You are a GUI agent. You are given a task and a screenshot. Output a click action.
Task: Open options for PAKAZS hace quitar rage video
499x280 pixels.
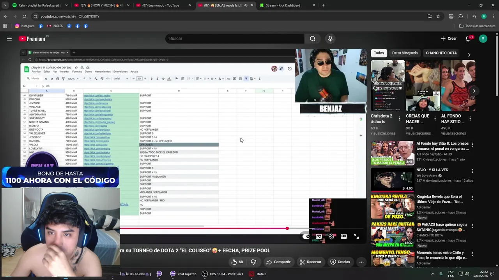pyautogui.click(x=472, y=226)
